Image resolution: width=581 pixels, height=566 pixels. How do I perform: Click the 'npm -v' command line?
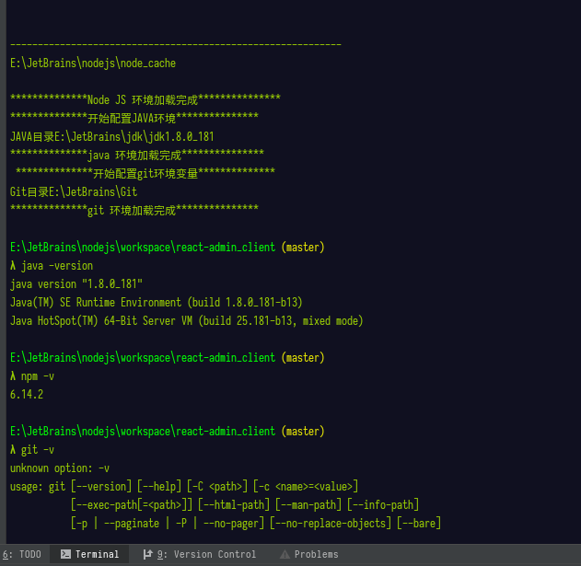click(32, 376)
